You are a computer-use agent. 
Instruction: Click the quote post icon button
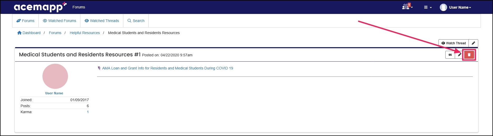coord(450,55)
